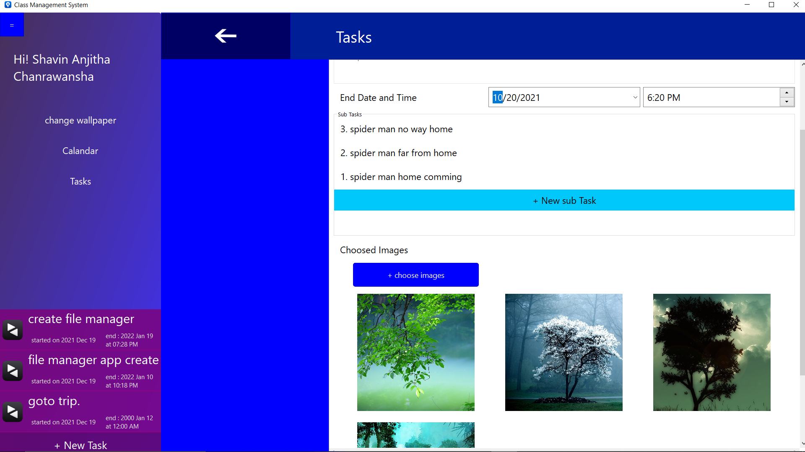Click + New Task at the sidebar bottom
Screen dimensions: 805x452
(80, 445)
